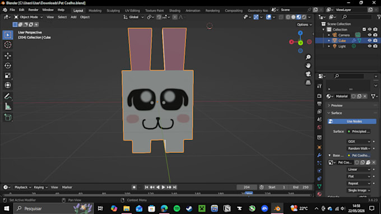Select the Rotate tool

coord(8,66)
